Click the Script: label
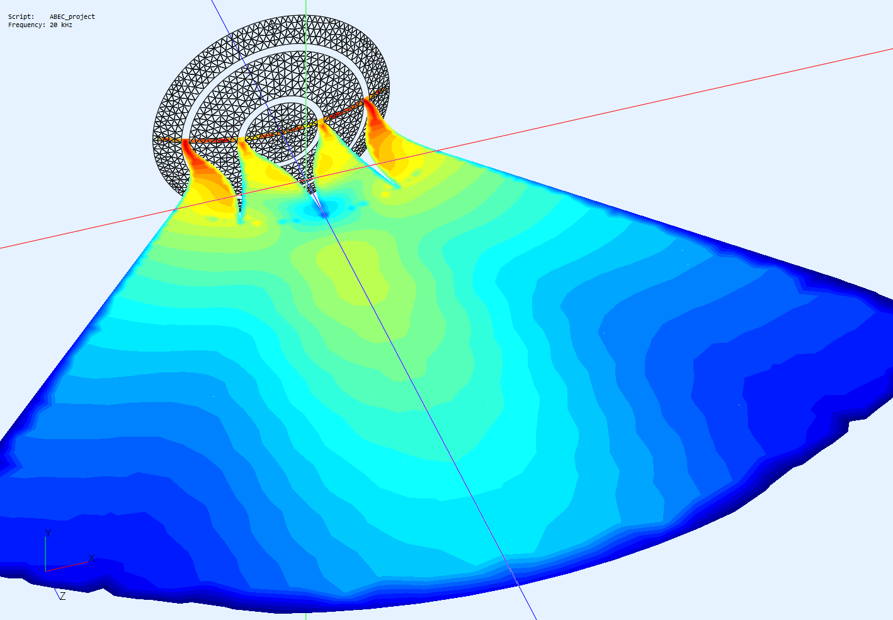 coord(21,17)
